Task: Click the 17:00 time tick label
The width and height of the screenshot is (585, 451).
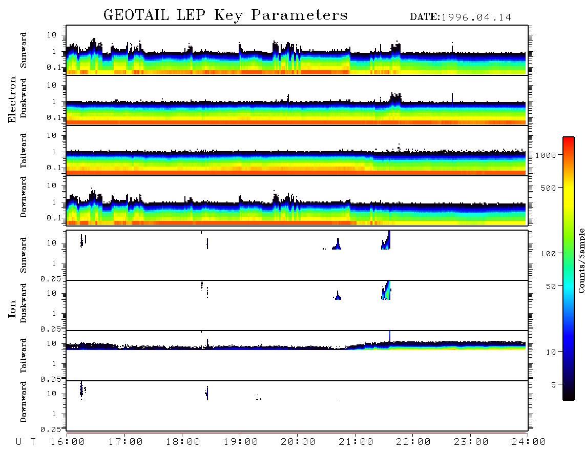Action: [126, 442]
